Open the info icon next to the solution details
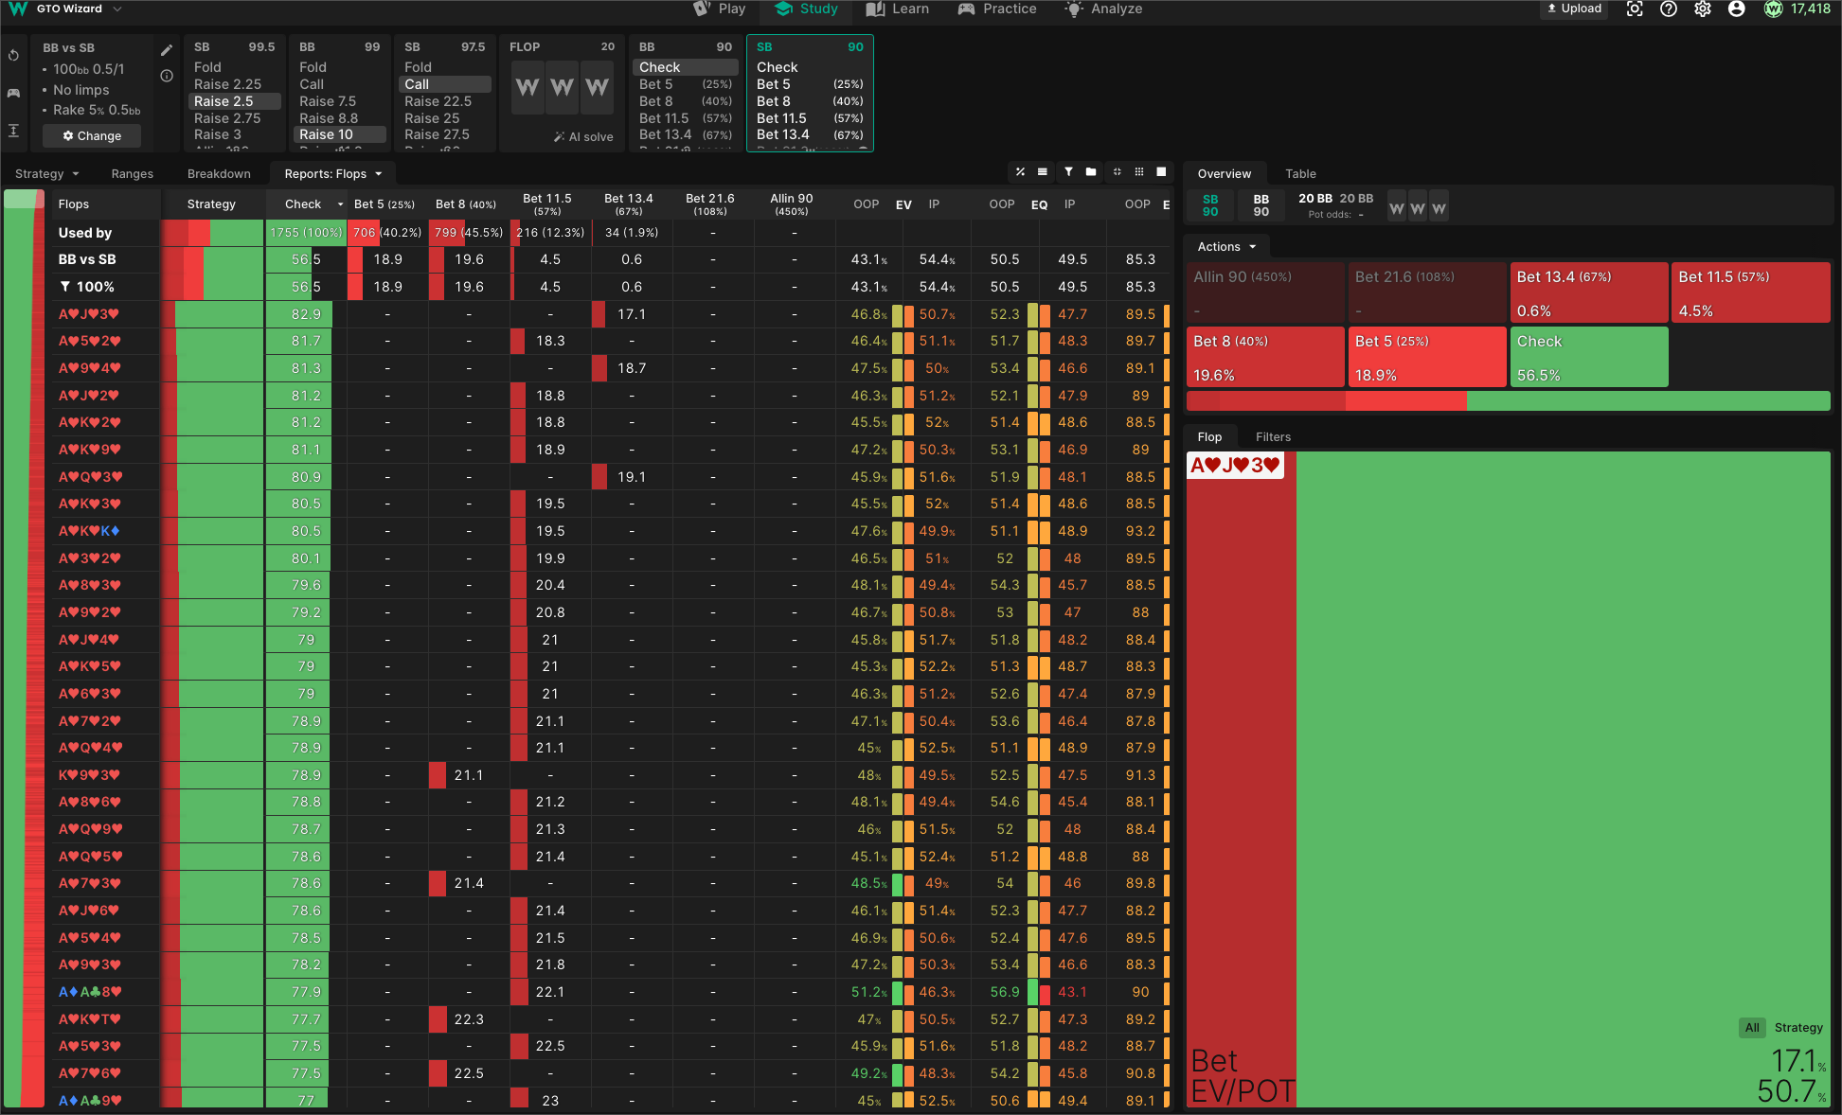This screenshot has width=1842, height=1115. click(167, 76)
